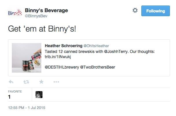This screenshot has height=116, width=176.
Task: Click the avatar of the user who favorited
Action: point(39,95)
